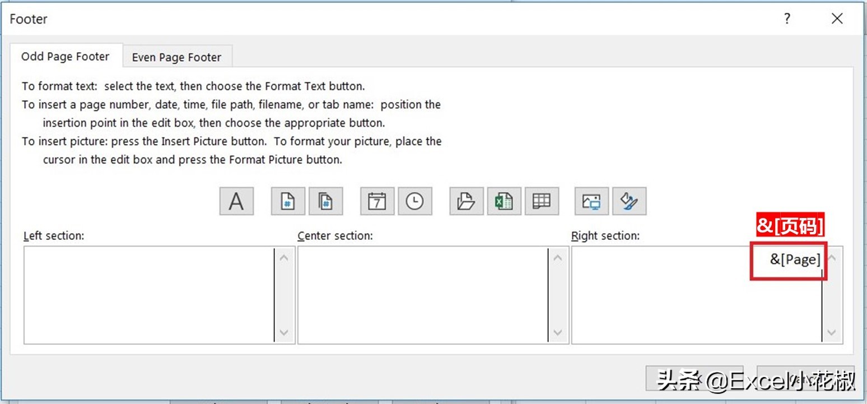Switch to Even Page Footer tab
The width and height of the screenshot is (867, 404).
(x=176, y=57)
